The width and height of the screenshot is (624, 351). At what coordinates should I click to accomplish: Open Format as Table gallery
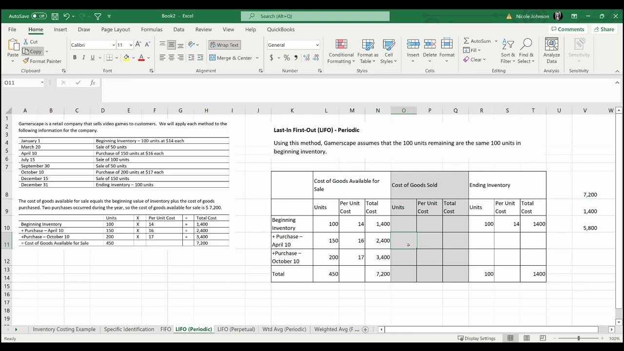click(x=368, y=51)
